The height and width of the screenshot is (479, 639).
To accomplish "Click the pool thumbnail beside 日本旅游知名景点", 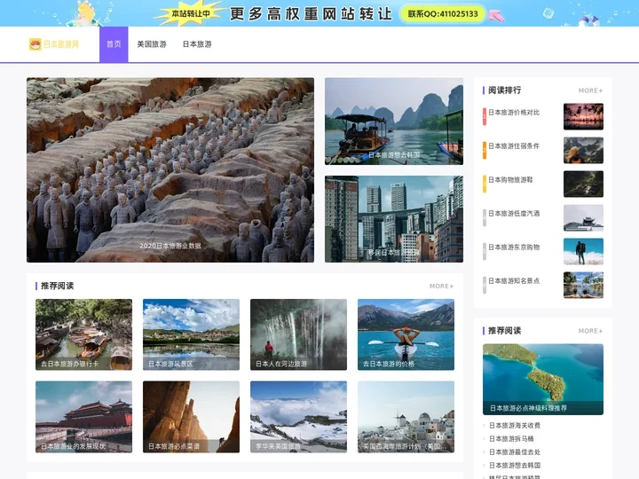I will 584,286.
